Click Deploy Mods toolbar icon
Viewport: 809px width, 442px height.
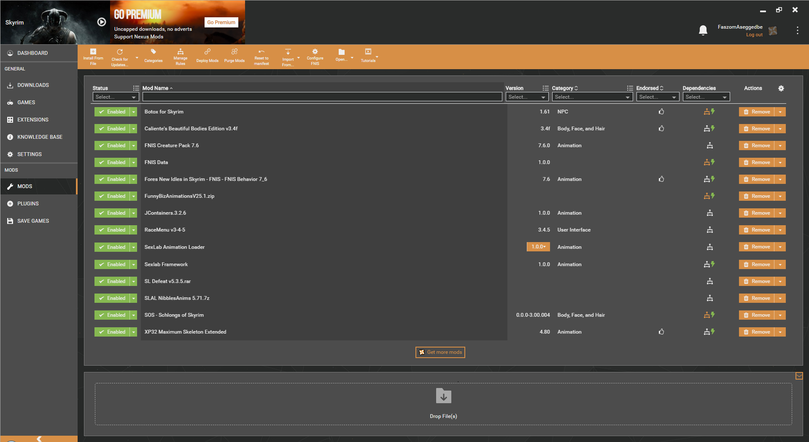208,56
